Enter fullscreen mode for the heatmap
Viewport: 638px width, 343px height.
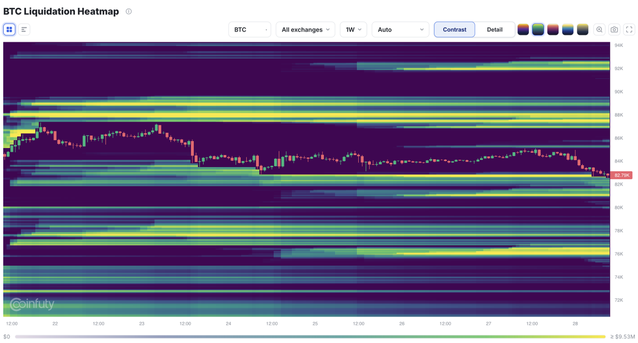click(x=629, y=30)
